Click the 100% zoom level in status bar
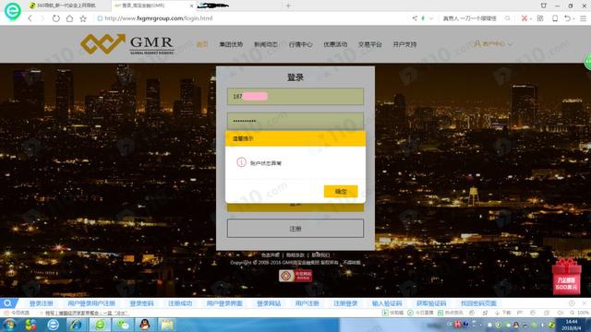Screen dimensions: 591x332 click(x=580, y=313)
